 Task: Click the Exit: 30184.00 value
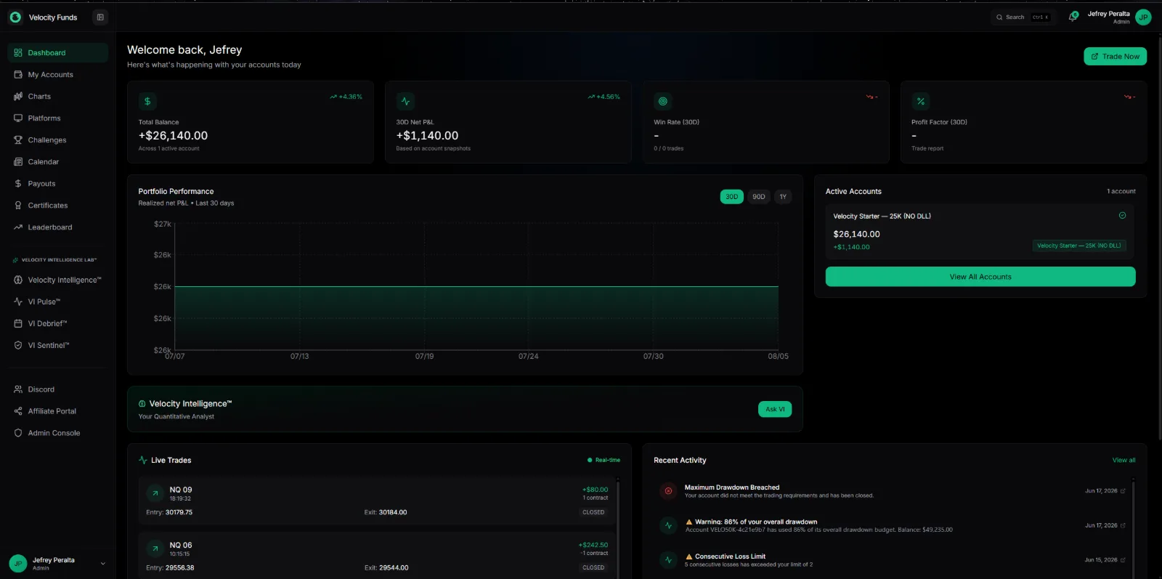pyautogui.click(x=386, y=512)
